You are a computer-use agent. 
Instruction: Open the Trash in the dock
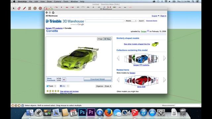click(183, 112)
